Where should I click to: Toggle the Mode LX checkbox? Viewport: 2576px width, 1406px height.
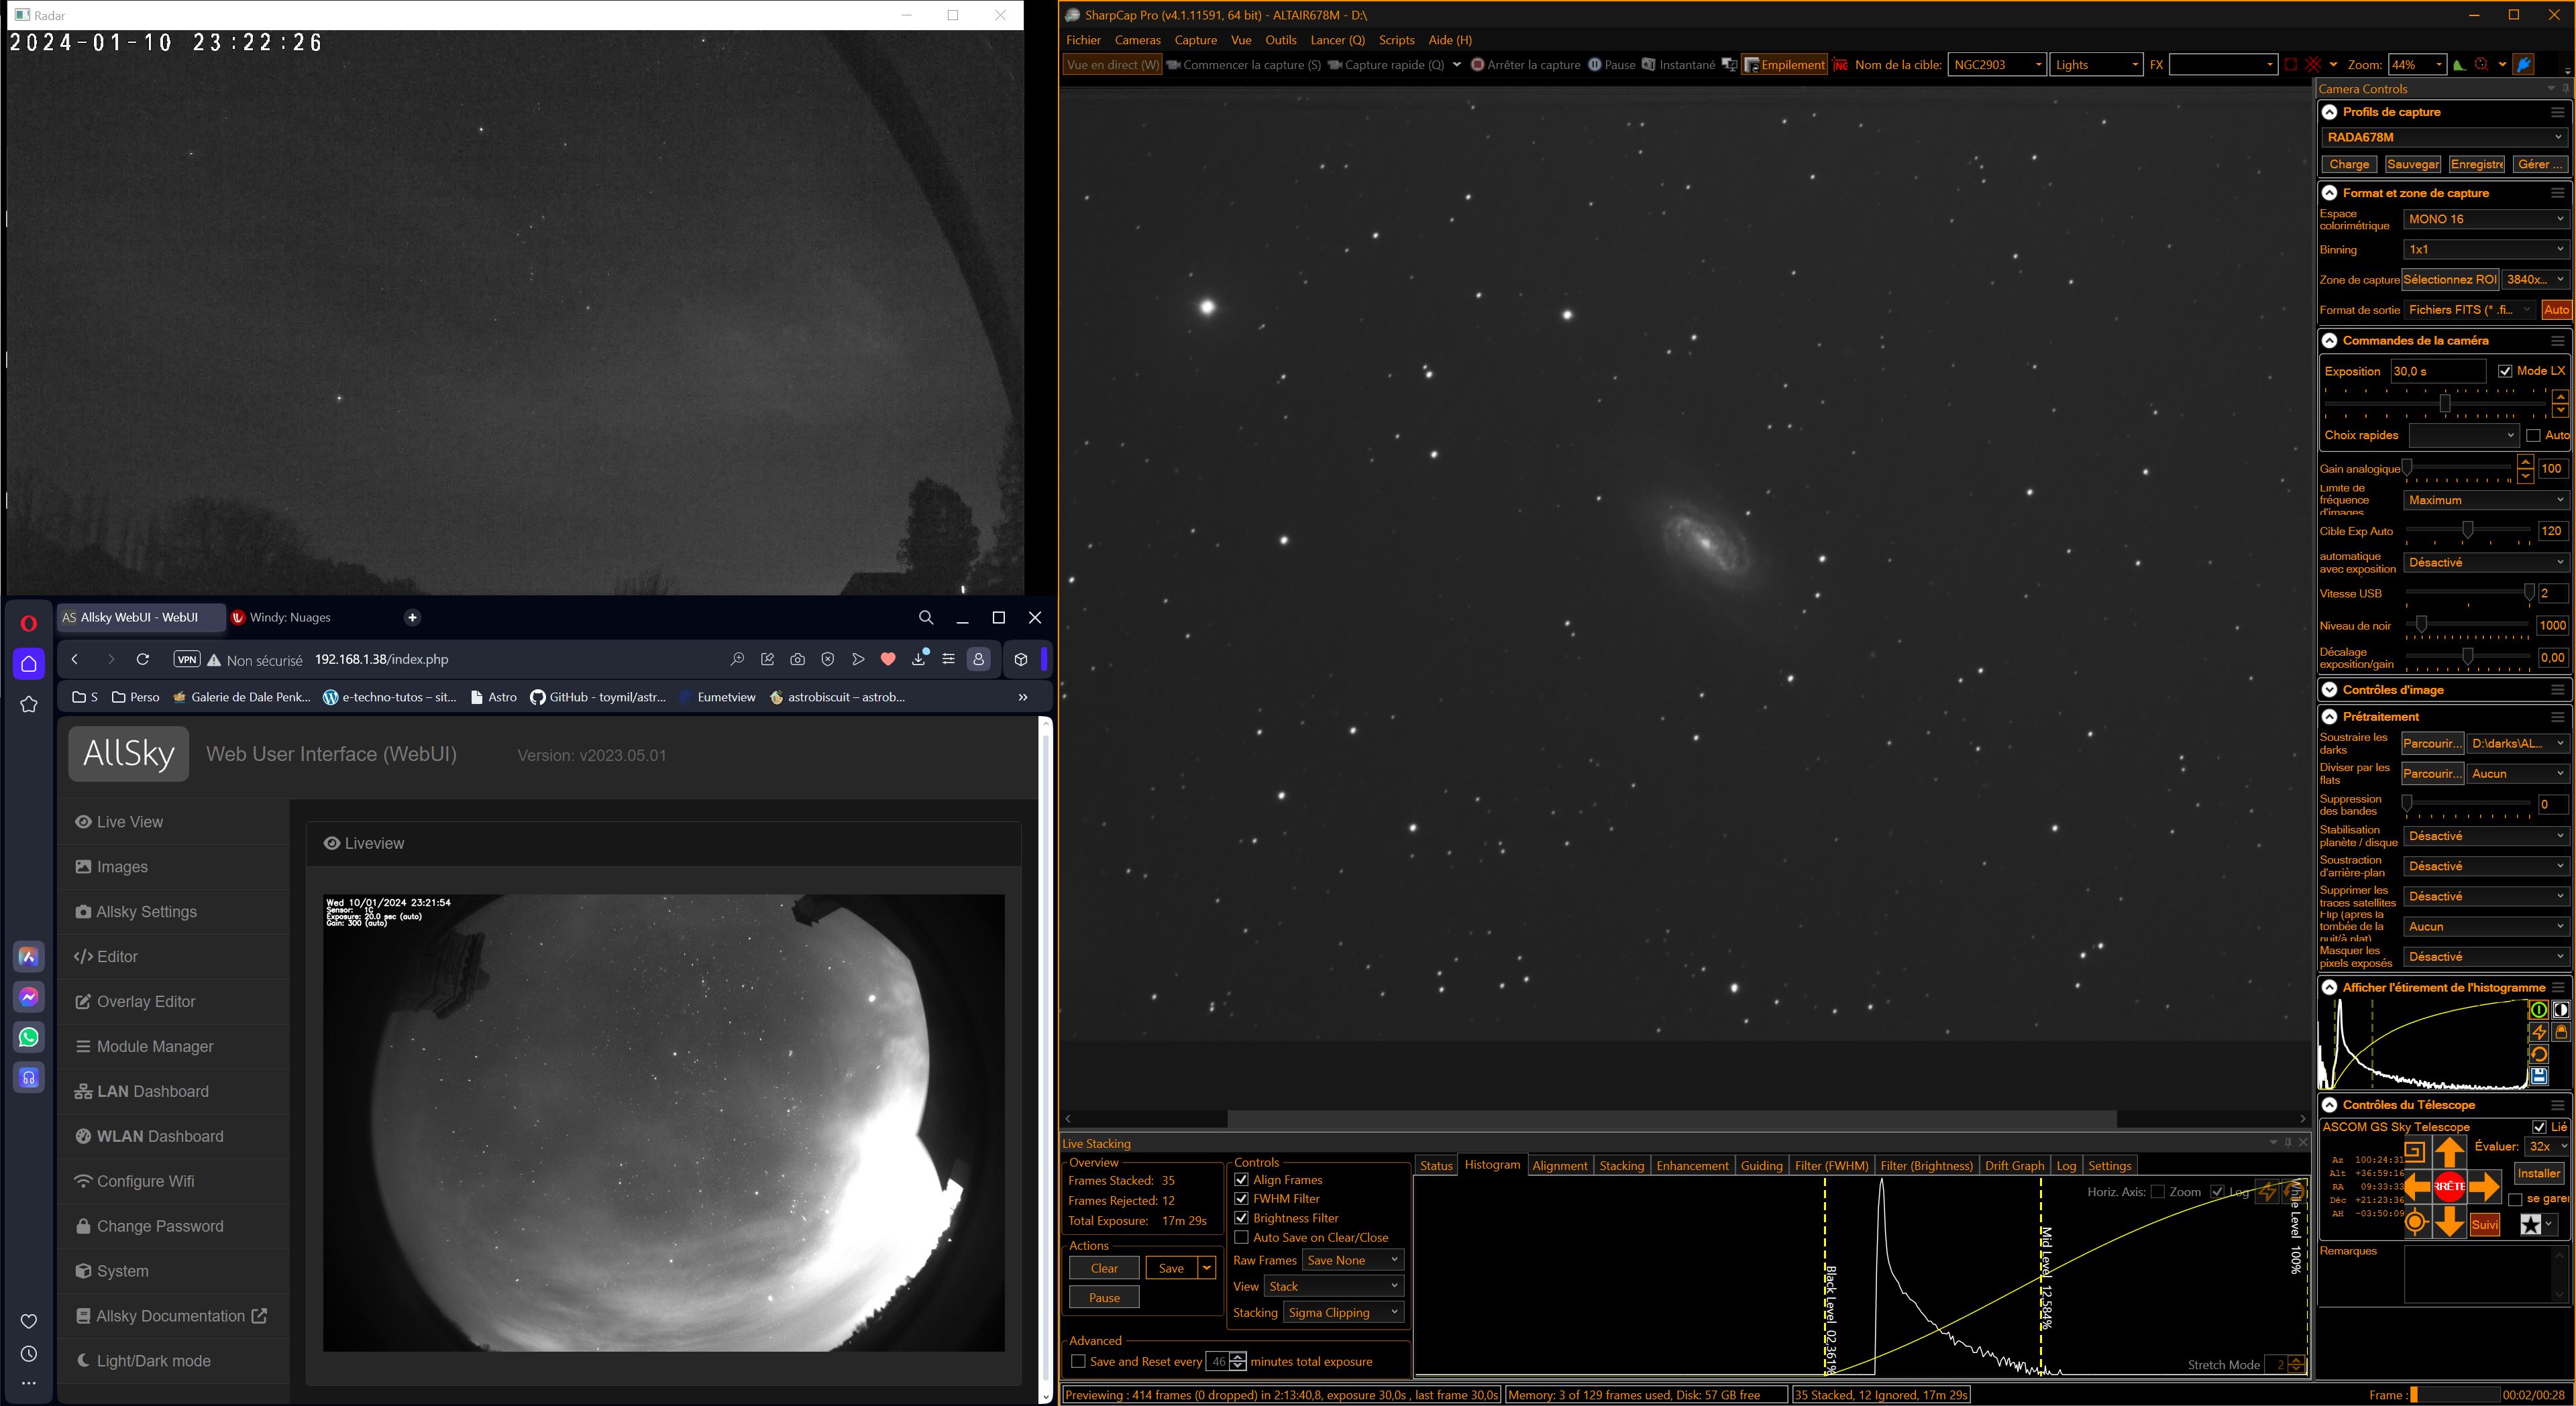tap(2505, 371)
